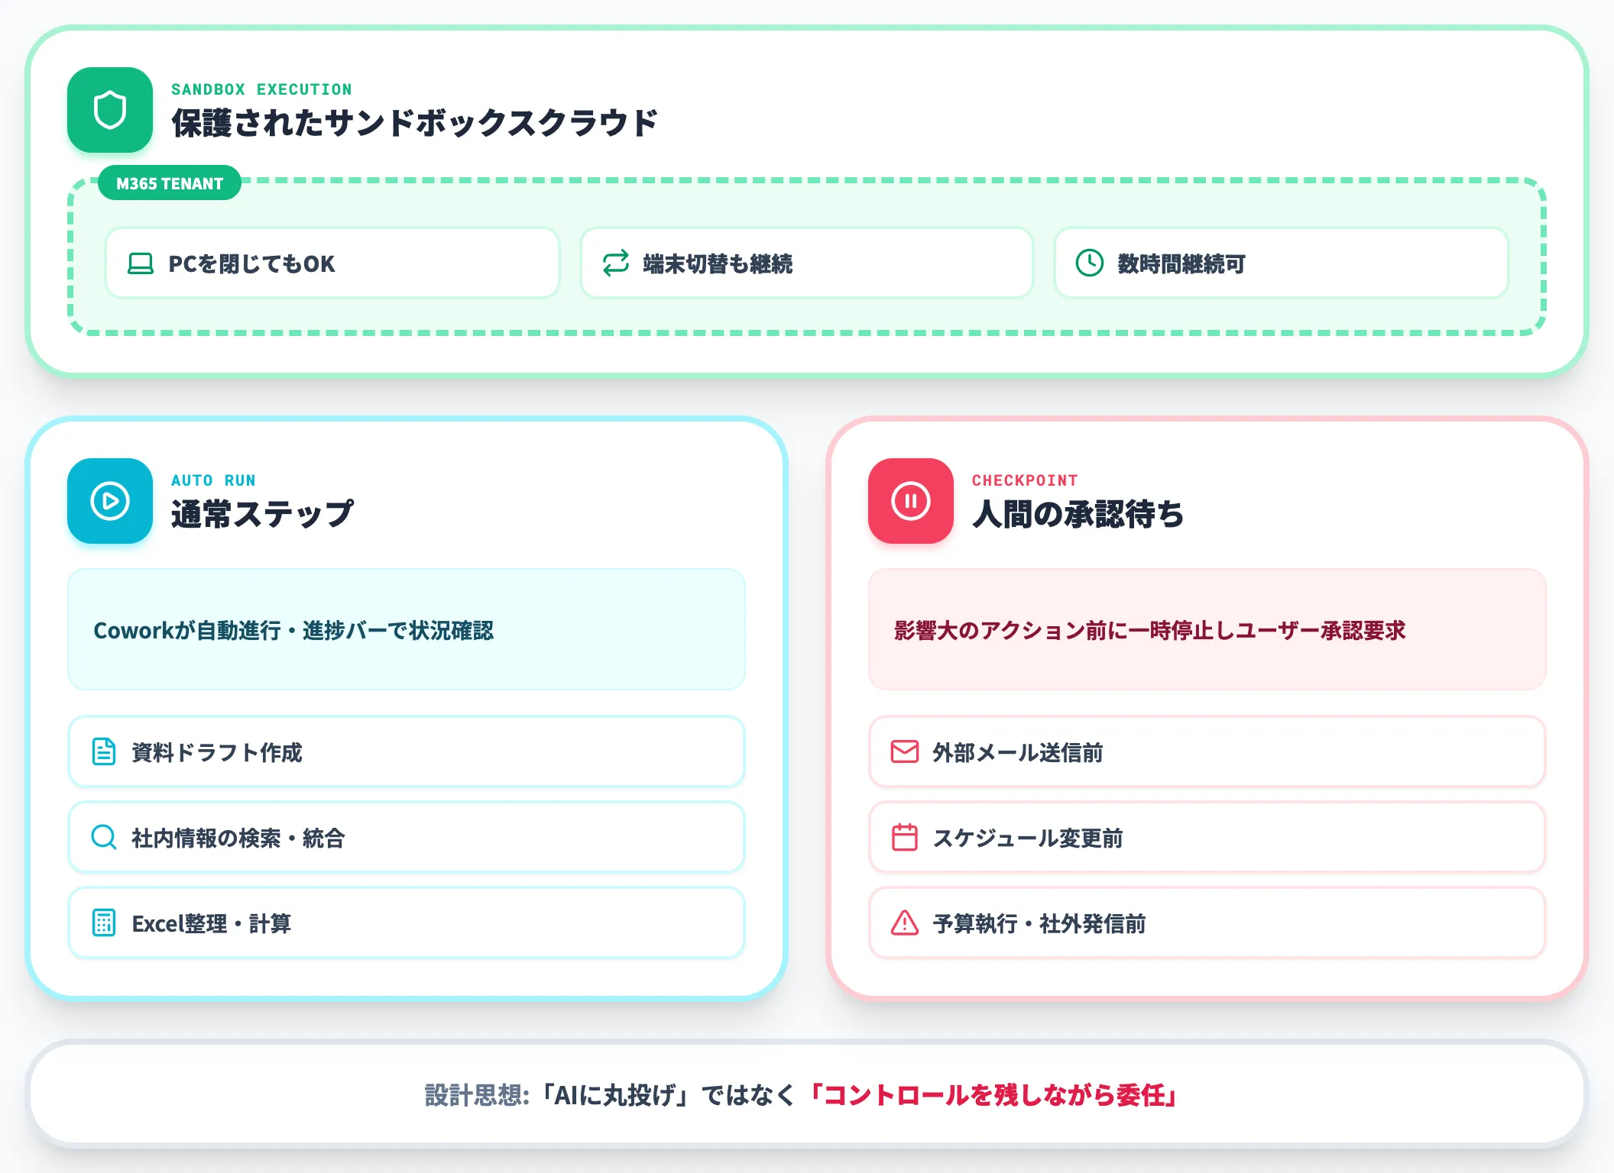Click the 人間の承認待ち heading

(1078, 514)
